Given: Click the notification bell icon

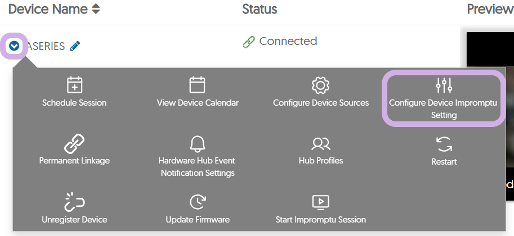Looking at the screenshot, I should pyautogui.click(x=198, y=144).
